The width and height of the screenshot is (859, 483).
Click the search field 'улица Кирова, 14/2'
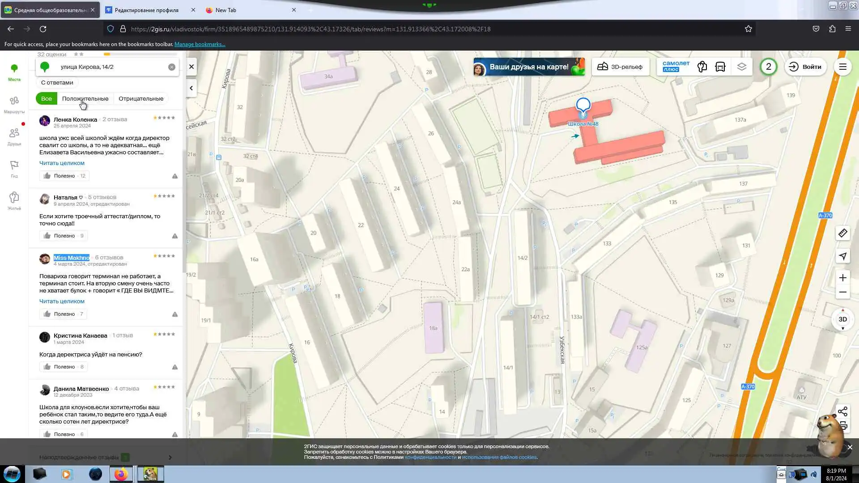pos(112,67)
